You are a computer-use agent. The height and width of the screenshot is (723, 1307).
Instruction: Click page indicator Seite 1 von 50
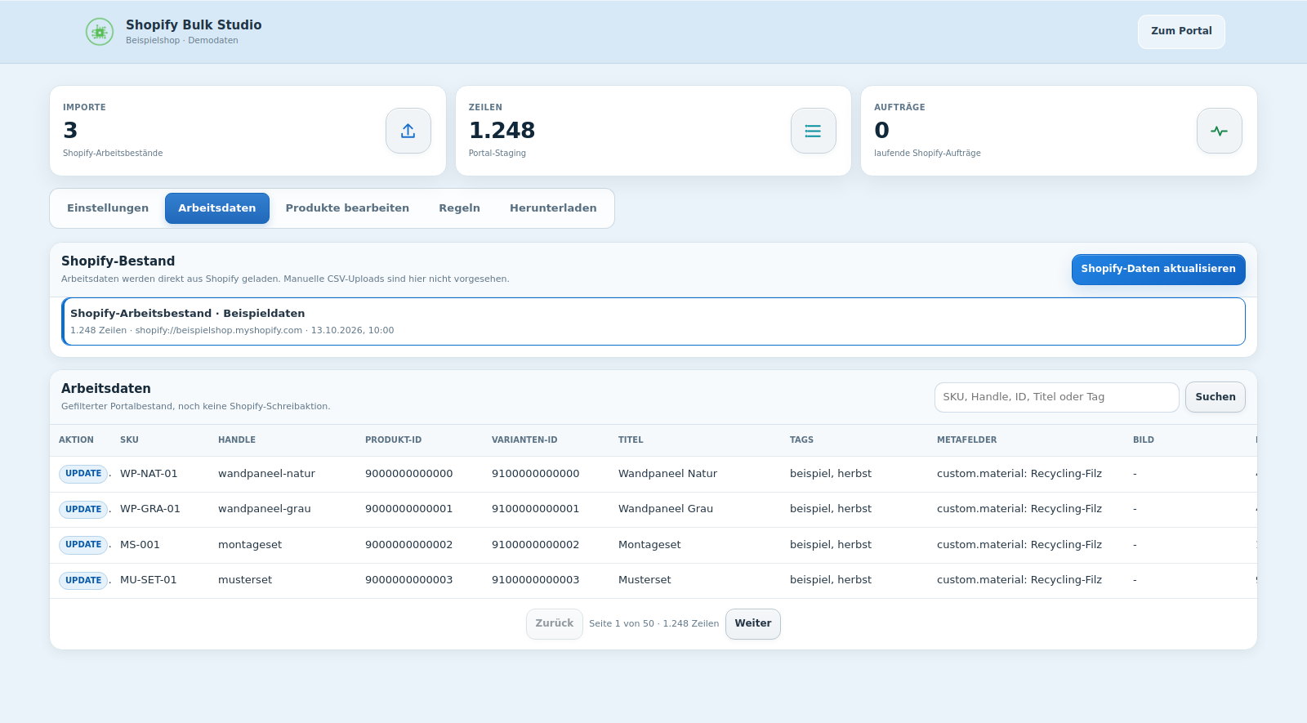(x=622, y=623)
